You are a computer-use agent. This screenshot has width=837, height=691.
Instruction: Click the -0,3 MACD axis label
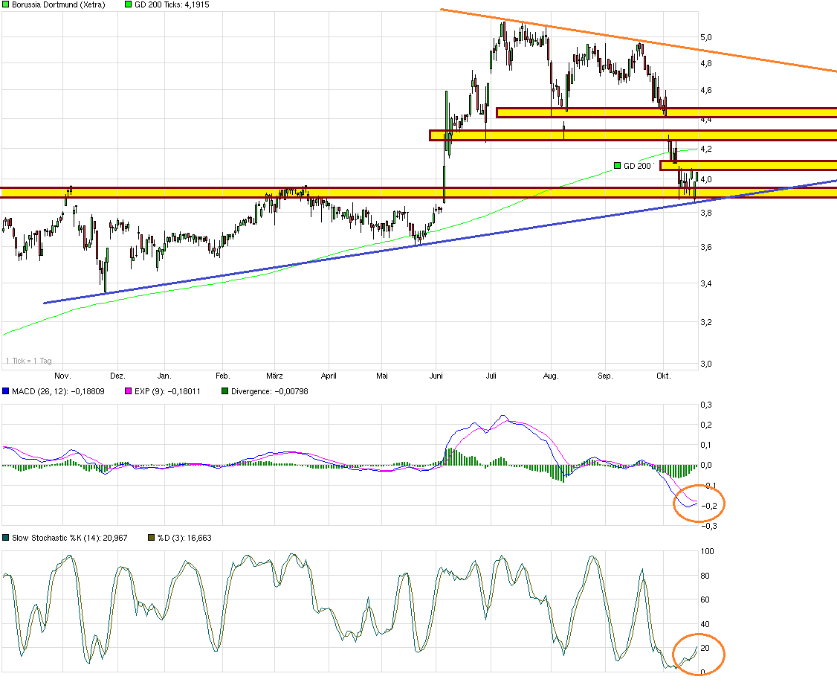[708, 526]
